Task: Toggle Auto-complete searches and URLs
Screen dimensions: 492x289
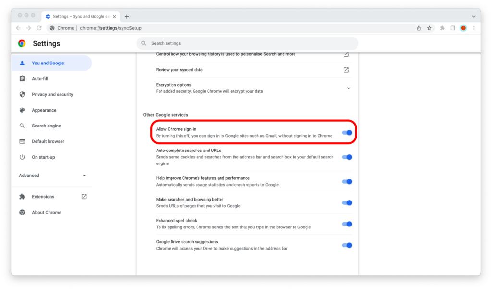Action: click(347, 157)
